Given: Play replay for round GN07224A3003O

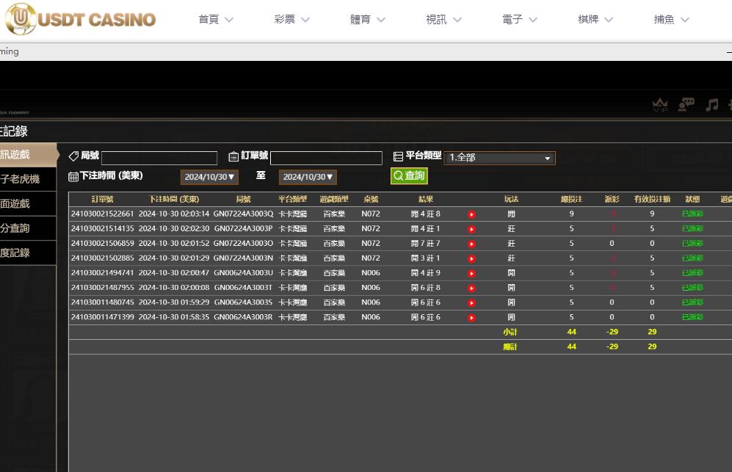Looking at the screenshot, I should 471,244.
